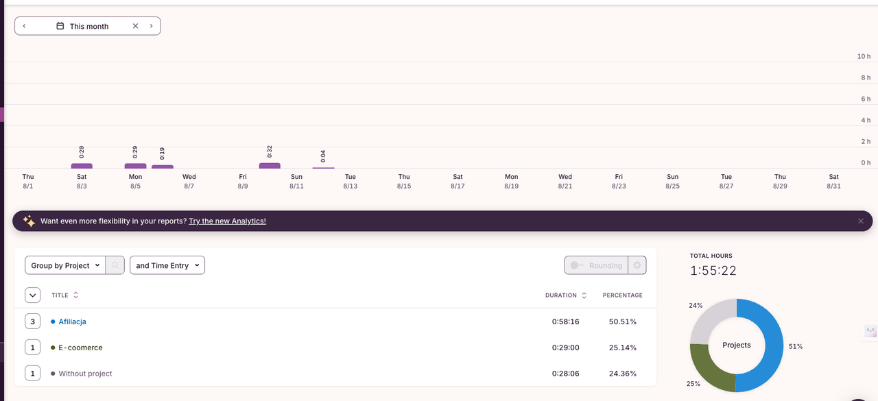Click Afiliacja duration 0:58:16

point(566,321)
